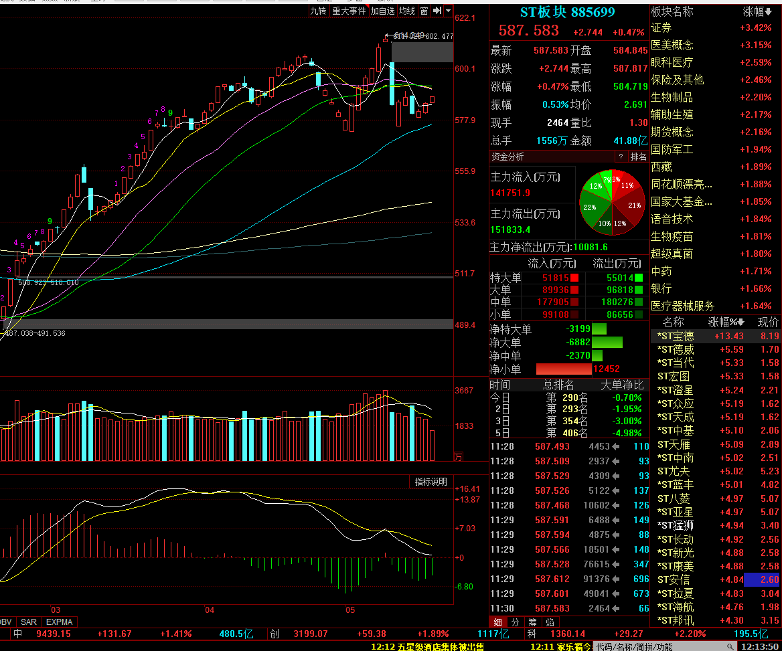Click the 11:30 latest tick trade row
This screenshot has height=651, width=782.
point(570,609)
